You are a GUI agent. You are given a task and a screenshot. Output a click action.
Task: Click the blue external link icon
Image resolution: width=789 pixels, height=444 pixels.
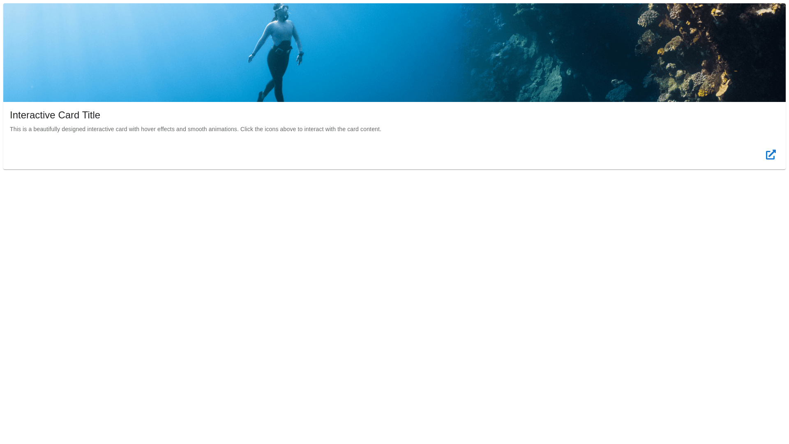(771, 155)
